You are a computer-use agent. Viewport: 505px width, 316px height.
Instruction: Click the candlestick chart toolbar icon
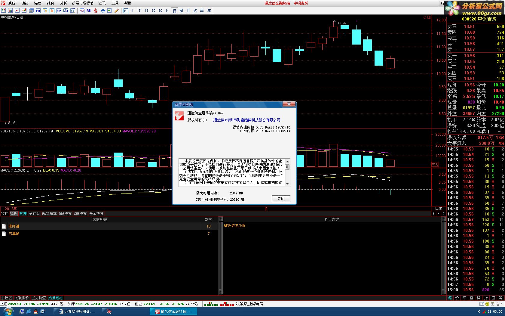pos(24,11)
